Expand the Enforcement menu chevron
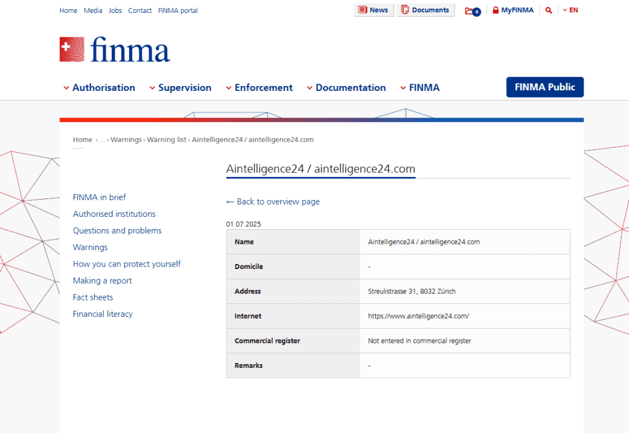Viewport: 629px width, 433px height. (x=229, y=88)
